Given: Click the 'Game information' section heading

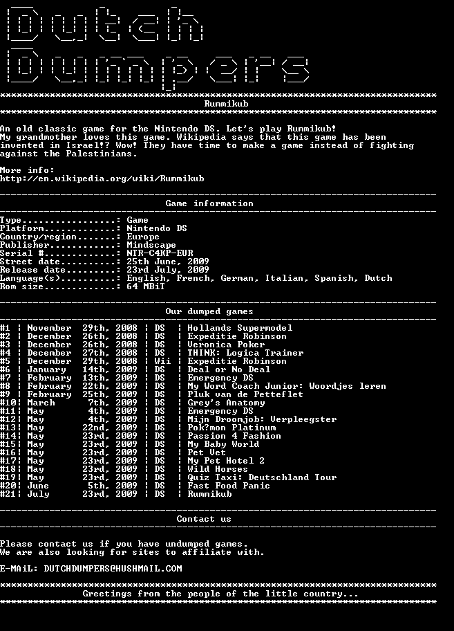Looking at the screenshot, I should pos(209,203).
